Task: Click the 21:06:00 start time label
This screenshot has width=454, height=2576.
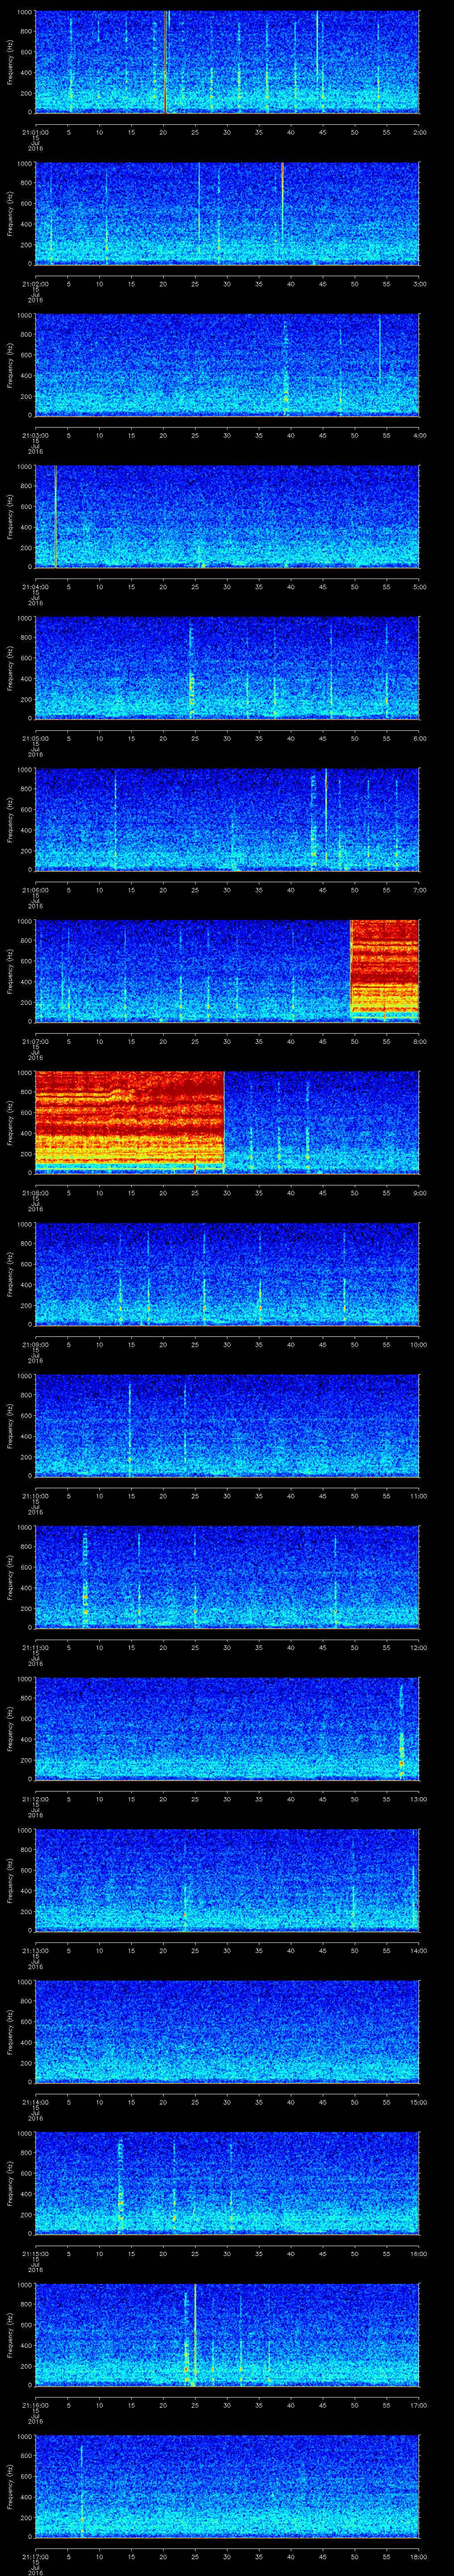Action: tap(35, 890)
